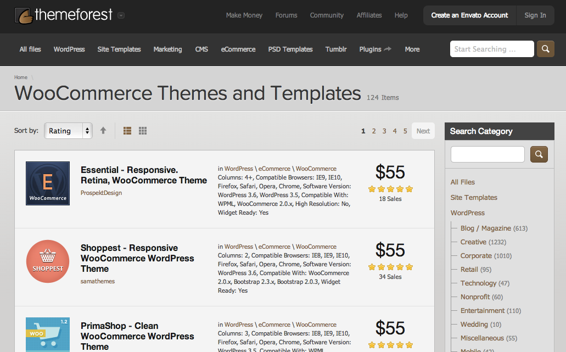The image size is (566, 352).
Task: Switch to grid view layout
Action: [143, 131]
